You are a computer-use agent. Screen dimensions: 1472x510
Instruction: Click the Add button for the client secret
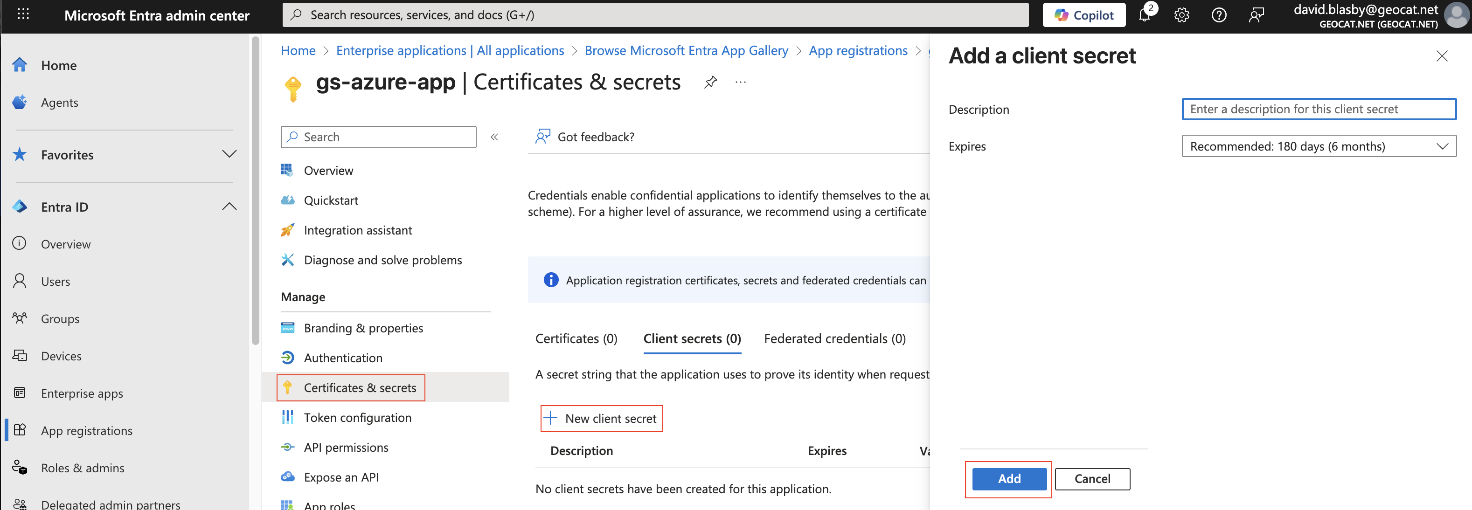[x=1009, y=479]
